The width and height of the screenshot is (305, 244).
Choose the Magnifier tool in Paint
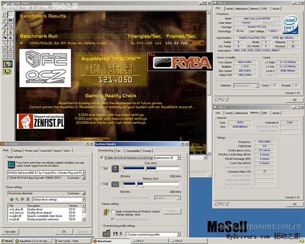[x=11, y=26]
